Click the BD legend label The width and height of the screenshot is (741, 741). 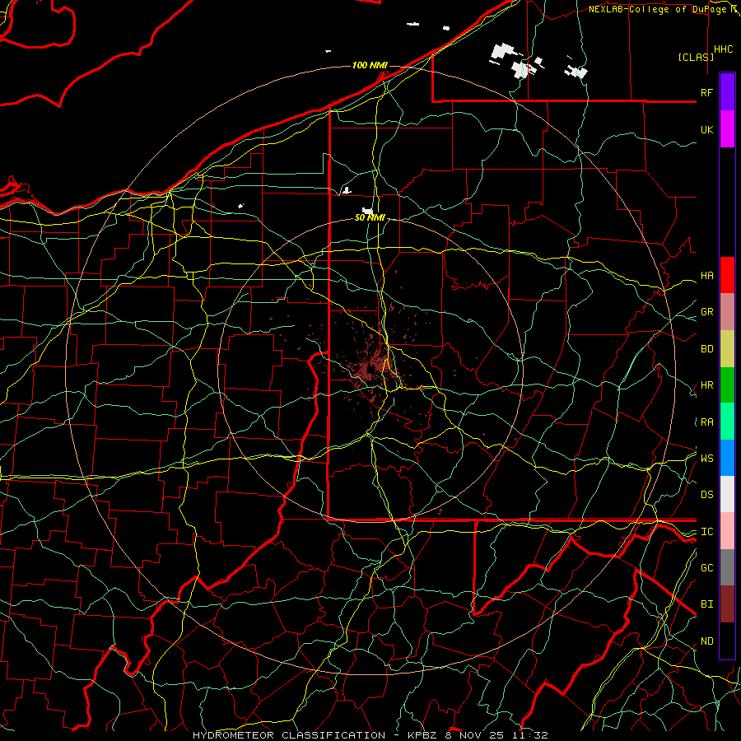(707, 349)
